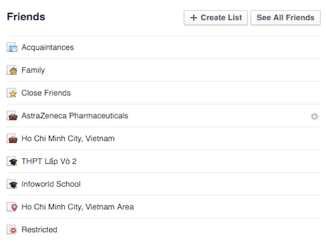
Task: Click the THPT Lấp Vò 2 graduation cap icon
Action: 12,161
